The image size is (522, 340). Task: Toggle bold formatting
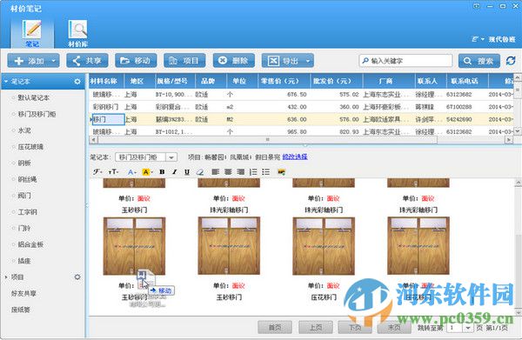point(162,172)
